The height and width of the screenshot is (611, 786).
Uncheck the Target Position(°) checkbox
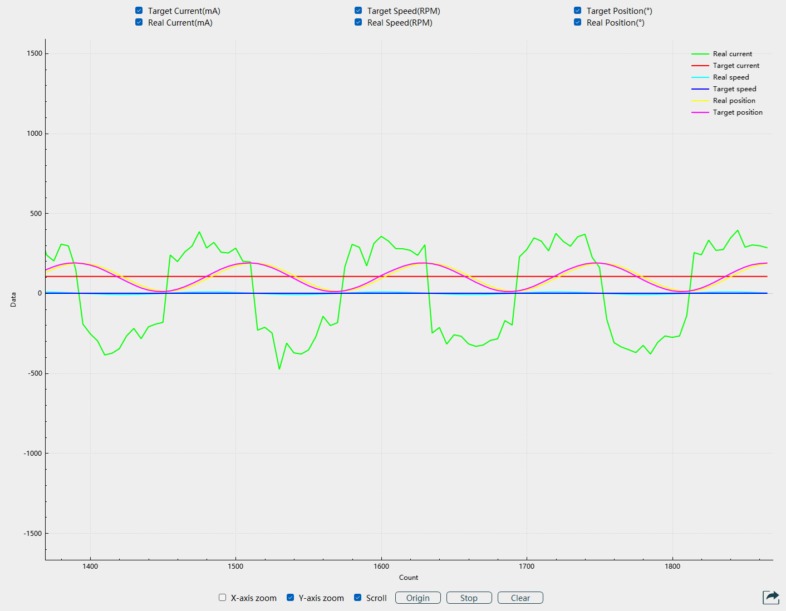(578, 11)
